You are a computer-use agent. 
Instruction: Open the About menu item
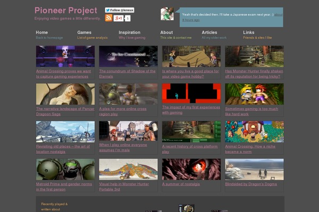click(x=166, y=32)
